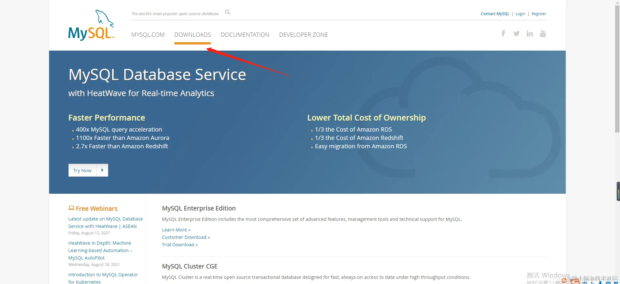620x284 pixels.
Task: Open the DOWNLOADS tab
Action: pos(193,35)
